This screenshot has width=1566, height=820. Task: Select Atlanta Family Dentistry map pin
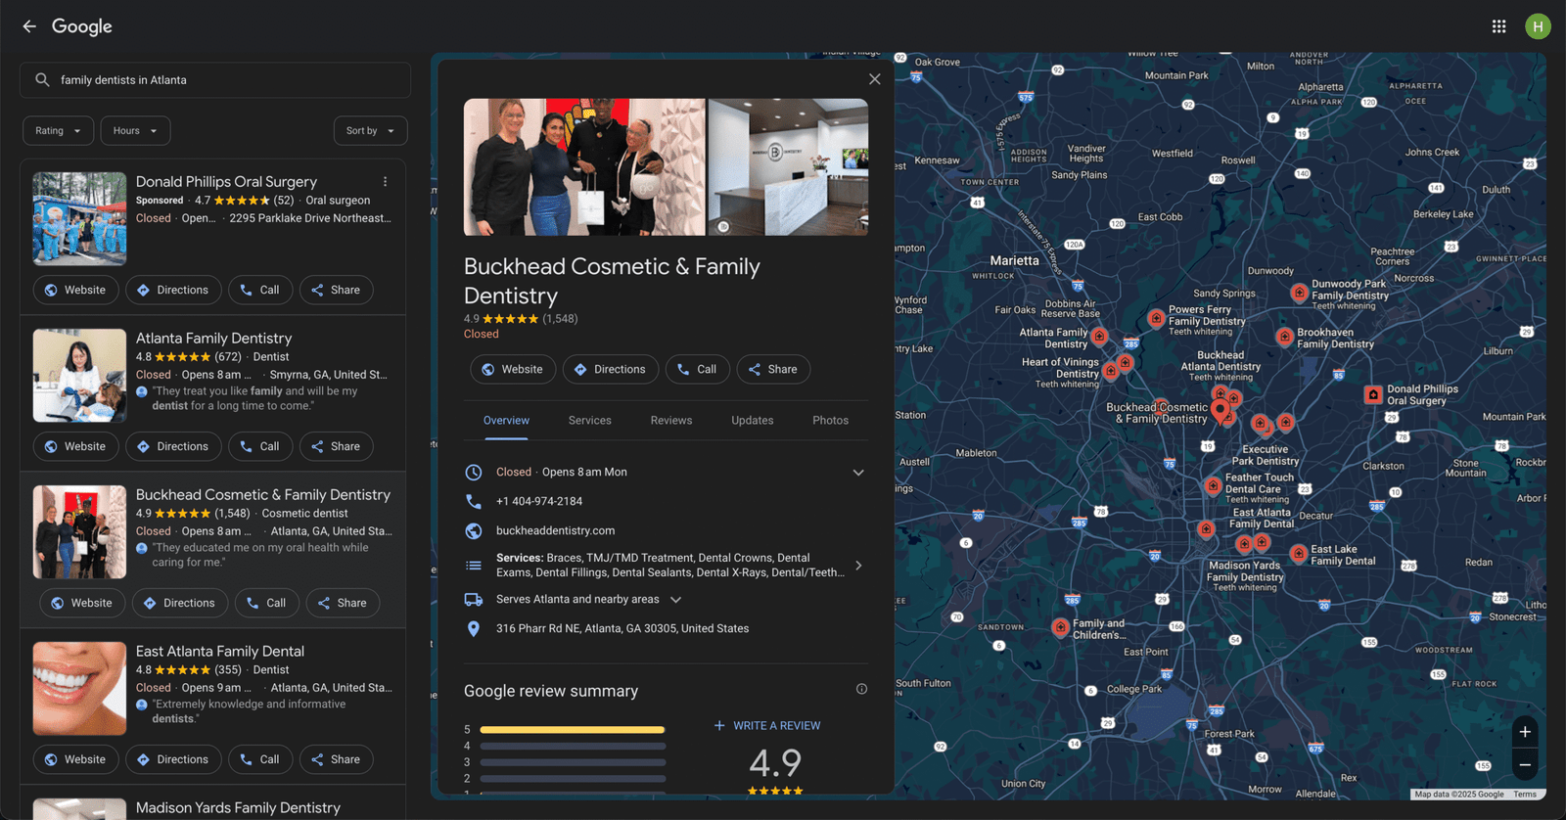point(1099,337)
